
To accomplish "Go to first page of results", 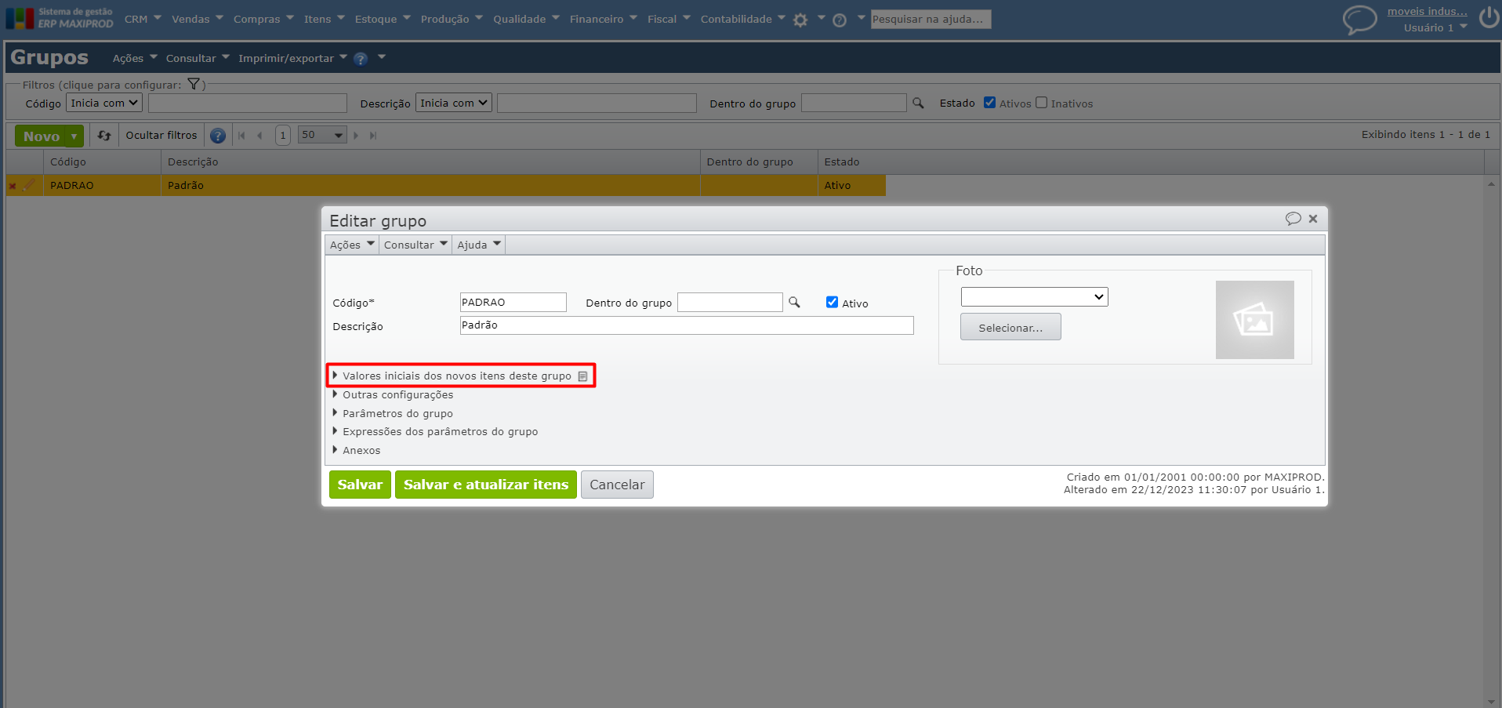I will pyautogui.click(x=241, y=136).
